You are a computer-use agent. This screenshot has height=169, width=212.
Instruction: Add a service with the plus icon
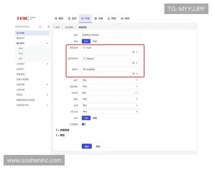pos(137,99)
